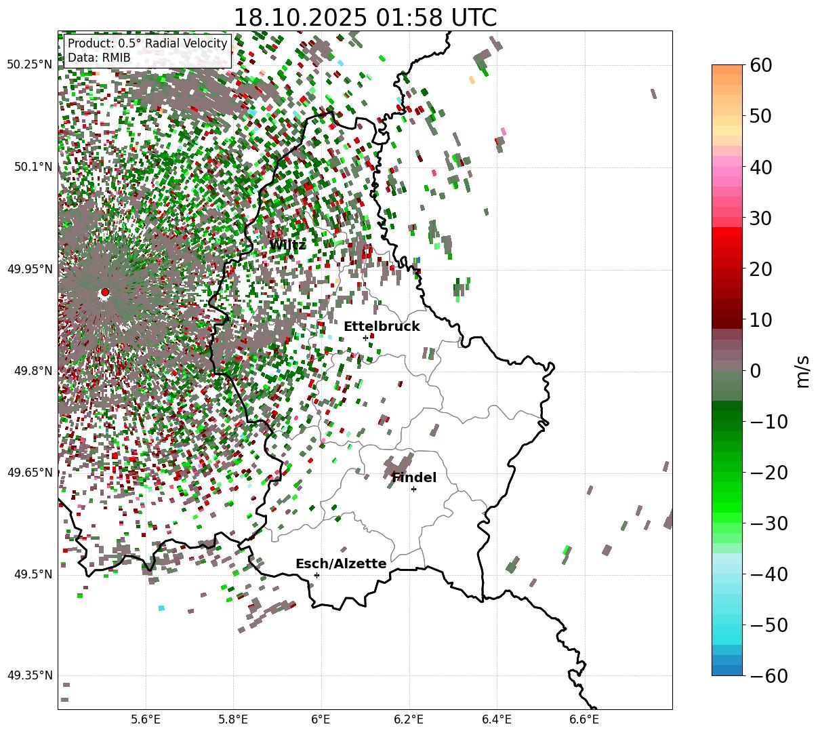Image resolution: width=818 pixels, height=733 pixels.
Task: Pick the blue color at the colorbar bottom
Action: pos(727,670)
